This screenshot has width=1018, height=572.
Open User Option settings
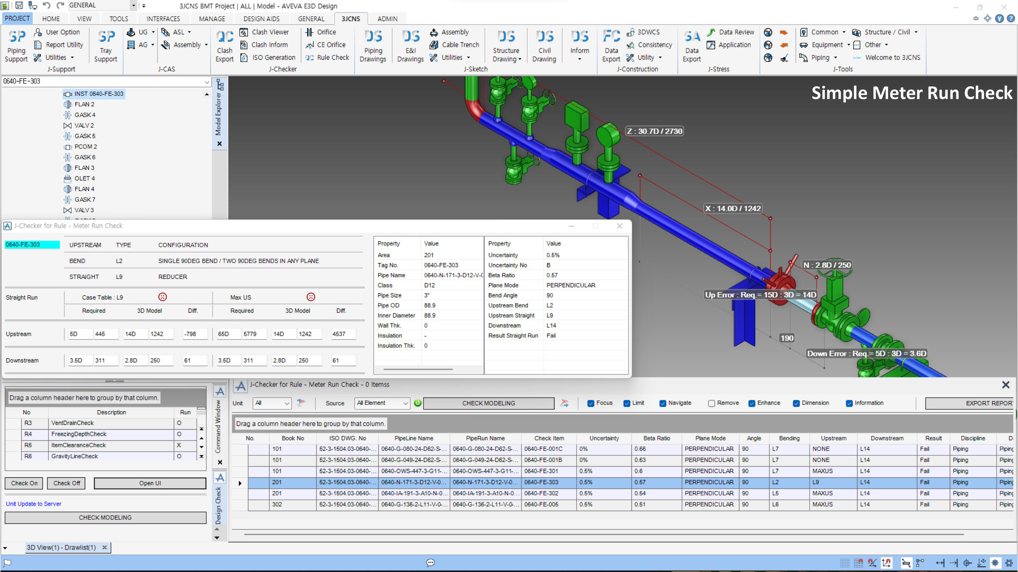(x=57, y=32)
